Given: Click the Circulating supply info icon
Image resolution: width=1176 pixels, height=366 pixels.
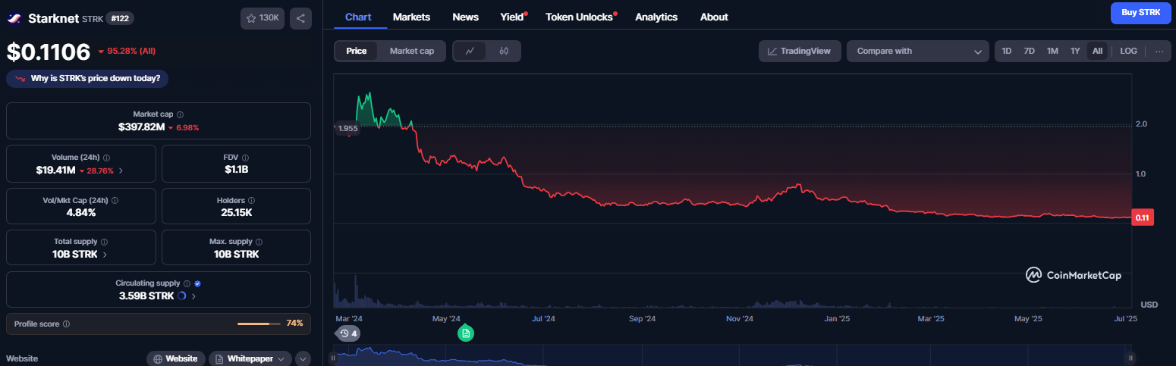Looking at the screenshot, I should pyautogui.click(x=187, y=283).
